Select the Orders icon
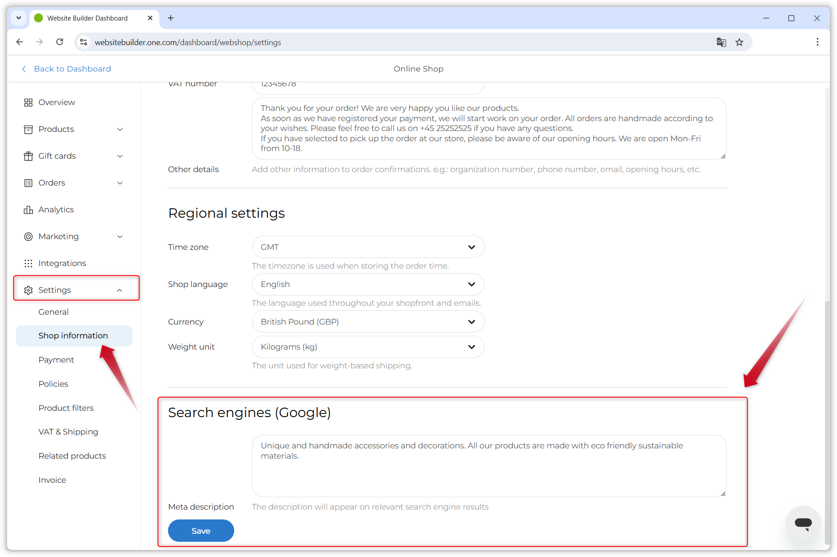837x557 pixels. click(28, 182)
